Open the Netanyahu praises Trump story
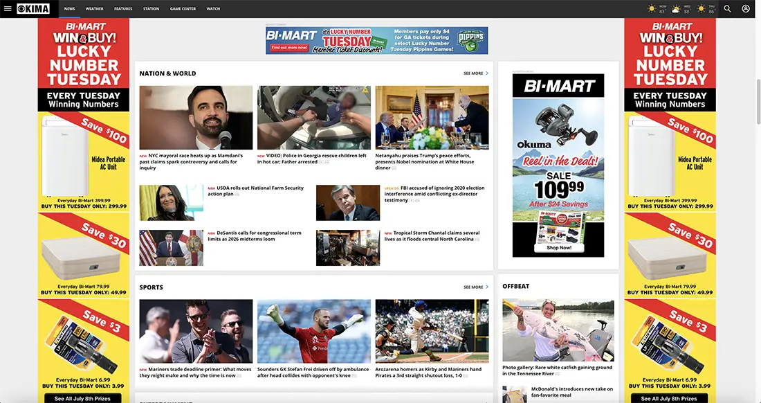This screenshot has height=403, width=761. coord(425,162)
